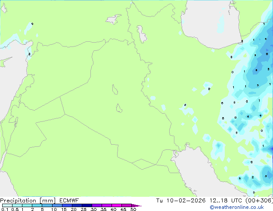Select the 2–5 mm legend color swatch
This screenshot has height=211, width=273.
coord(37,205)
